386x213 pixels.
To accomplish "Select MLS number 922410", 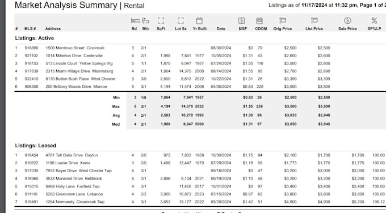I will [32, 79].
